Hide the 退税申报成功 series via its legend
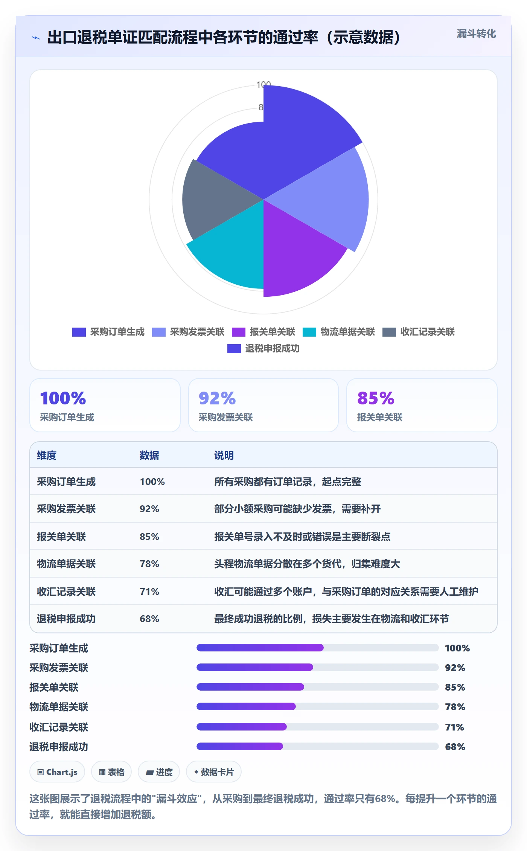527x851 pixels. click(263, 348)
